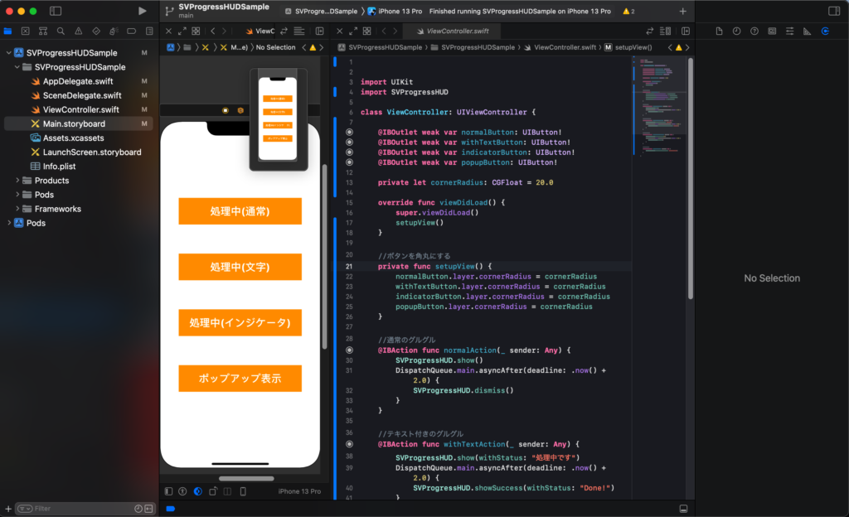Show the Quick Help inspector

coord(754,31)
